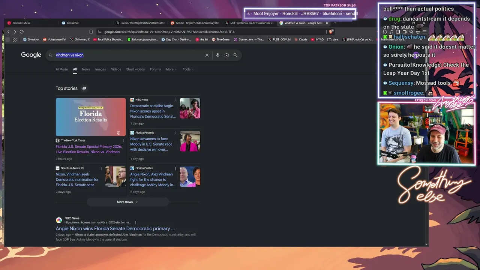
Task: Expand the More search filter dropdown
Action: pyautogui.click(x=171, y=69)
